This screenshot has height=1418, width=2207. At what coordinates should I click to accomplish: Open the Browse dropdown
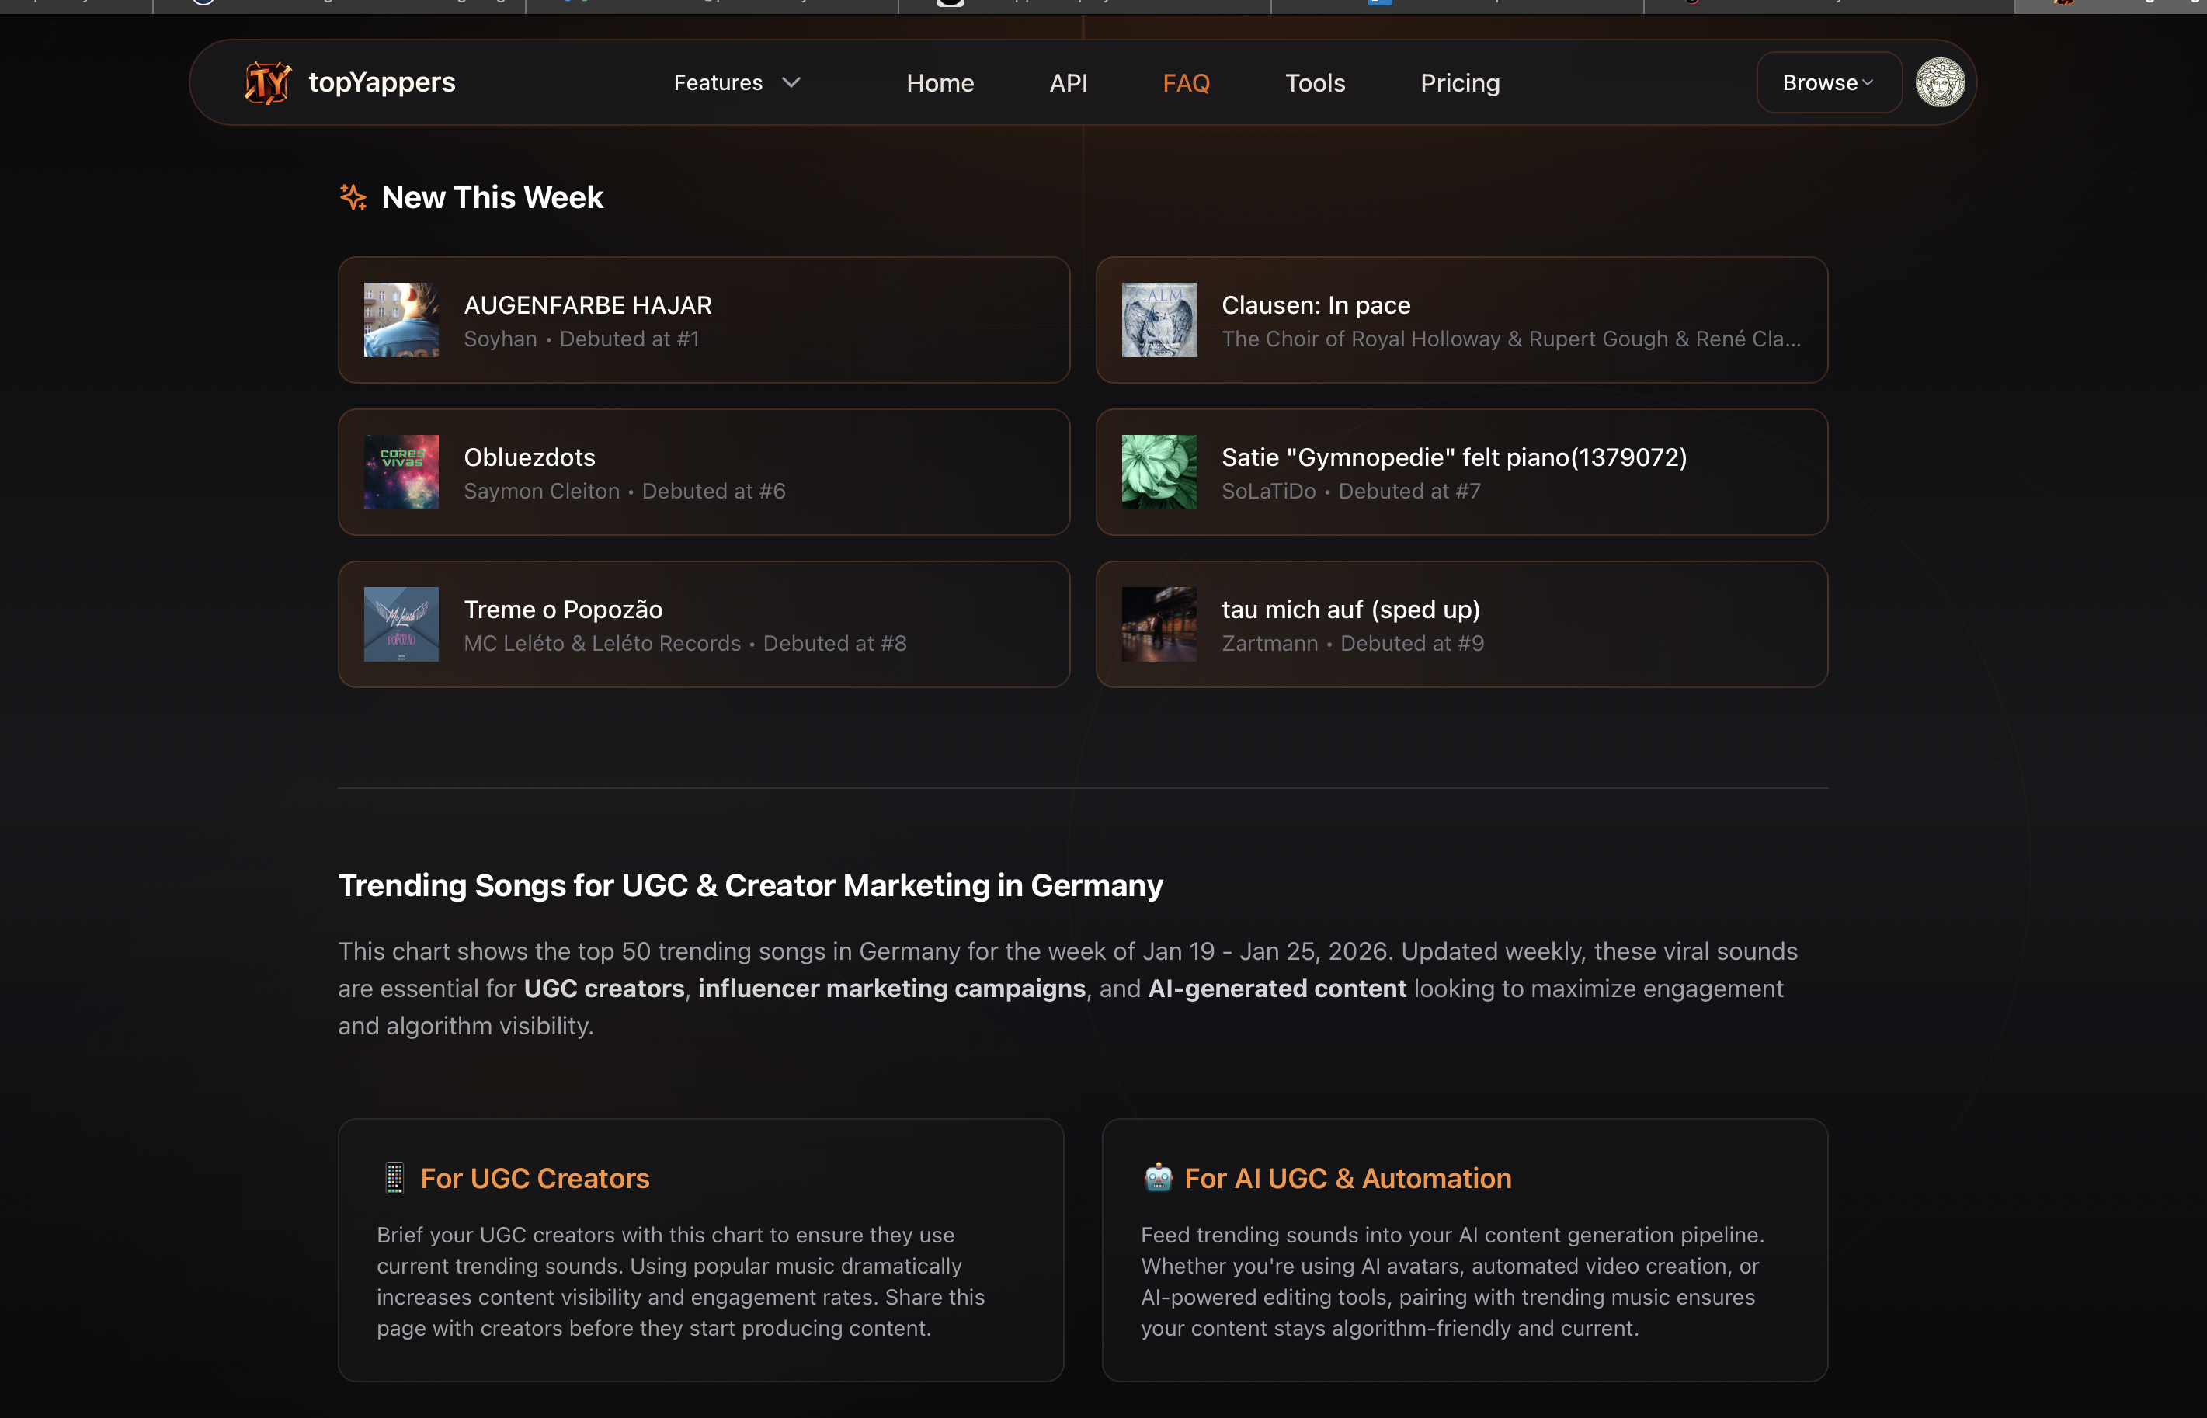click(1828, 83)
